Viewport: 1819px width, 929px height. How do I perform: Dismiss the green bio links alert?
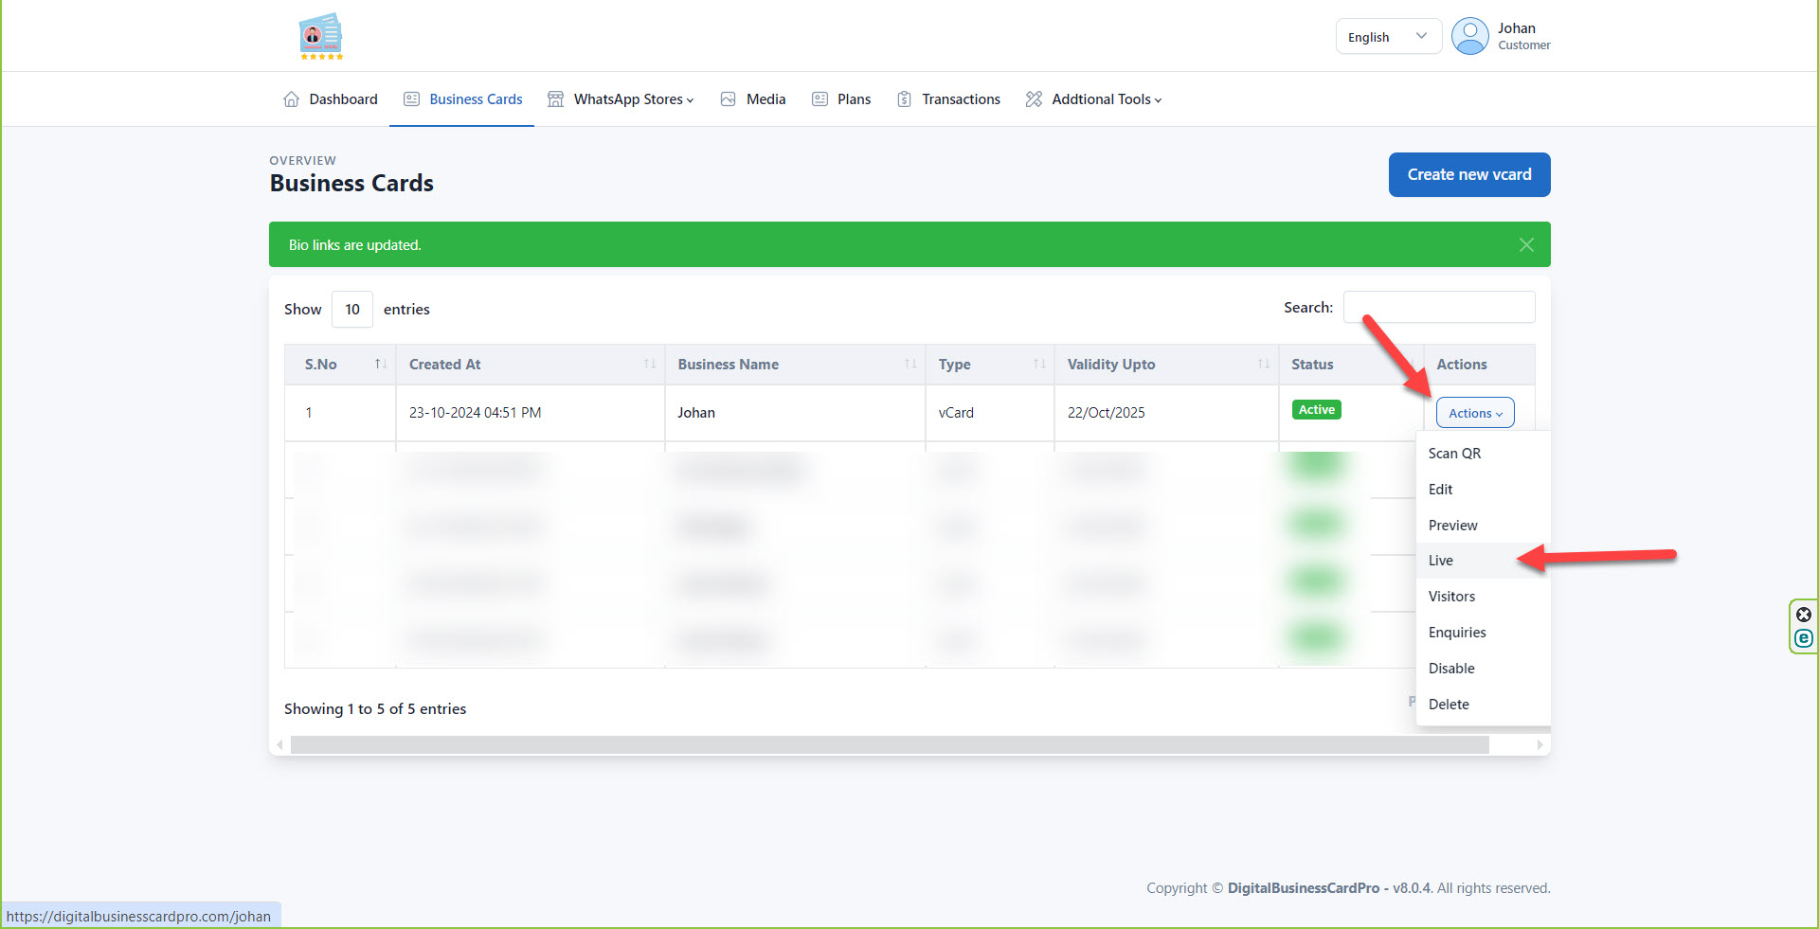pos(1525,245)
